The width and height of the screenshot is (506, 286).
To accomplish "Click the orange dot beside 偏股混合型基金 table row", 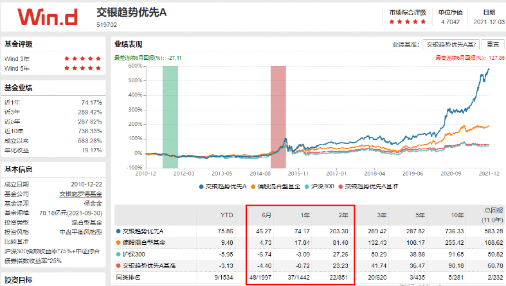I will (x=118, y=242).
